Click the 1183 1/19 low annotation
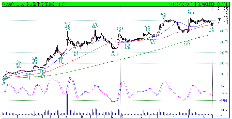Screen dimensions: 232x119 (x=128, y=46)
